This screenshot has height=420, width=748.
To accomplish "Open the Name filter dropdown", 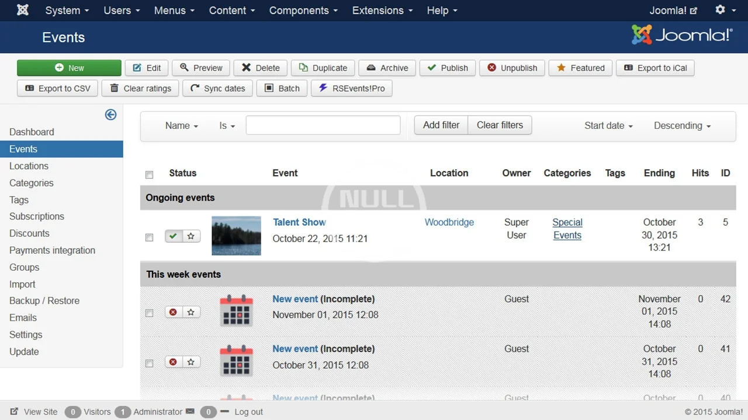I will point(181,125).
